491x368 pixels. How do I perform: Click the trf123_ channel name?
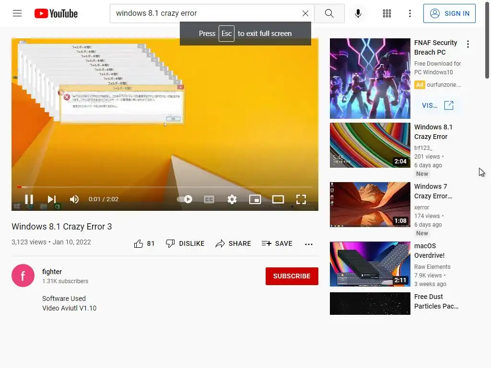tap(423, 148)
